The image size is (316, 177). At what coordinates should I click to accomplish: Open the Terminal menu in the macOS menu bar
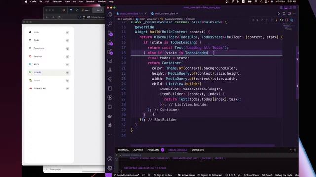[90, 1]
